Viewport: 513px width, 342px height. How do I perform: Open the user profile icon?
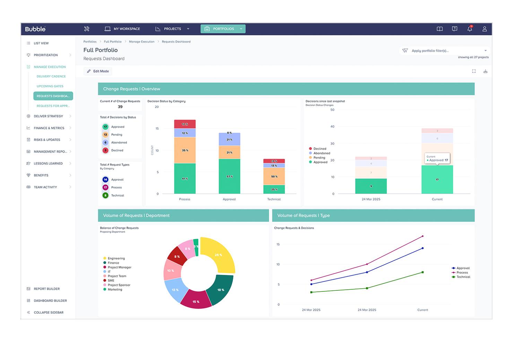tap(485, 29)
